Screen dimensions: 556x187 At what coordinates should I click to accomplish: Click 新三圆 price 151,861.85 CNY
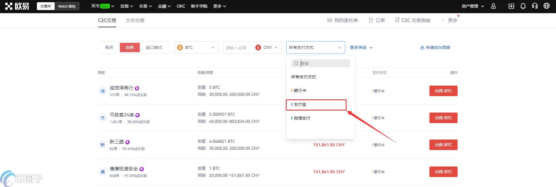(x=329, y=145)
